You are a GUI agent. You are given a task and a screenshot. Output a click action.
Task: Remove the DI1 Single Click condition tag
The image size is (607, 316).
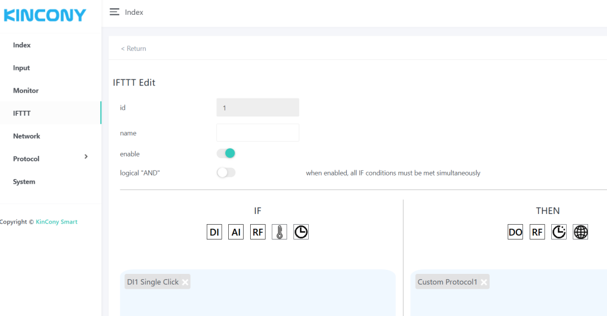pyautogui.click(x=186, y=282)
